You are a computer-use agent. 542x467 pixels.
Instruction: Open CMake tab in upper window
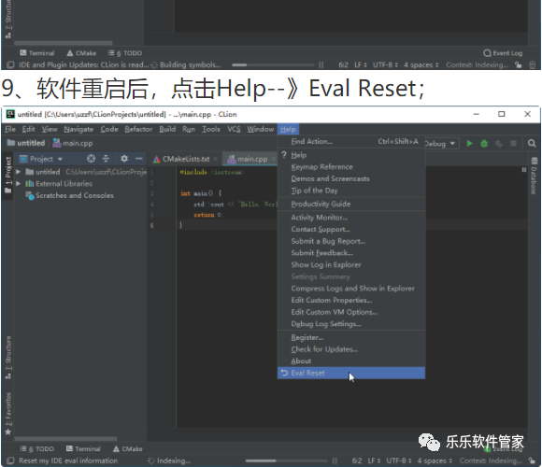(81, 53)
